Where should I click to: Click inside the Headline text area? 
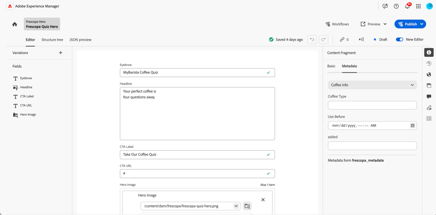point(197,114)
